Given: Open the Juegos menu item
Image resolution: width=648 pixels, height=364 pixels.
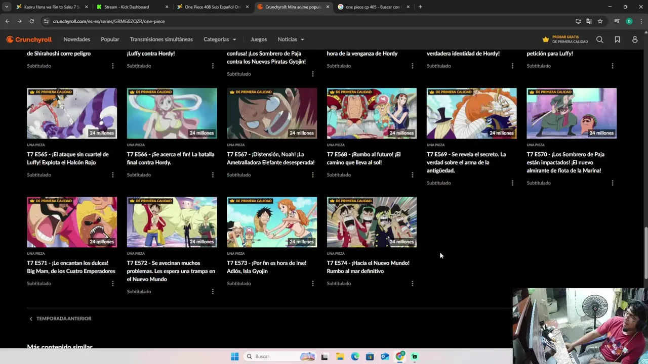Looking at the screenshot, I should (x=258, y=39).
